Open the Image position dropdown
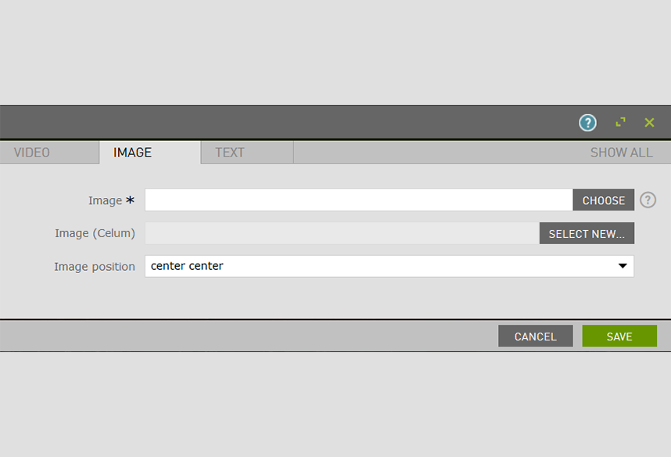Screen dimensions: 671x457 point(389,266)
